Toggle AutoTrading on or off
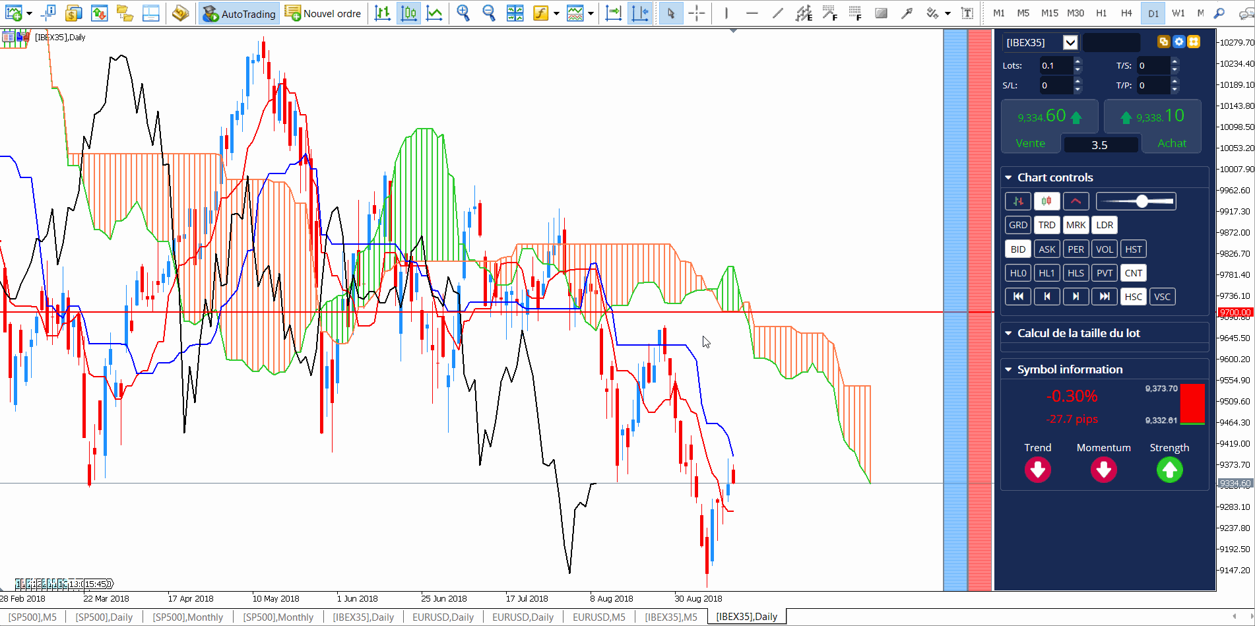 [238, 13]
